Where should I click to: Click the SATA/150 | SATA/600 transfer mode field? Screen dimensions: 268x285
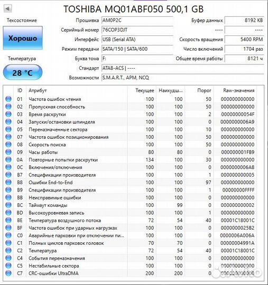point(137,49)
